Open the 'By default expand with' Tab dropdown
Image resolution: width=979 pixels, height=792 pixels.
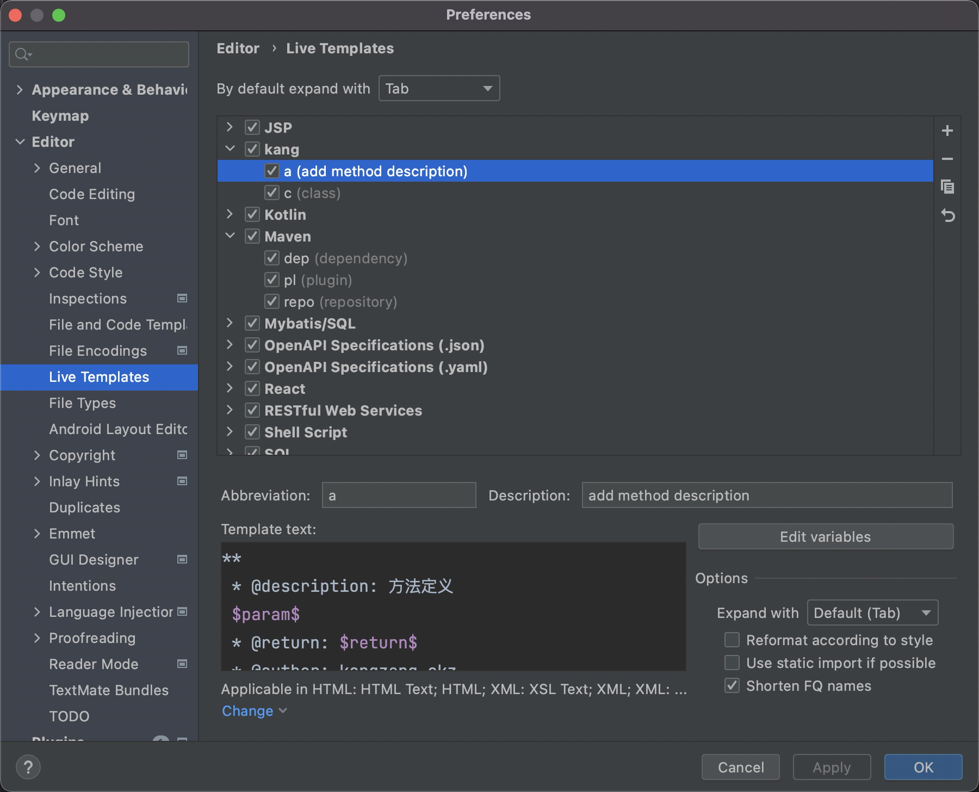[439, 88]
